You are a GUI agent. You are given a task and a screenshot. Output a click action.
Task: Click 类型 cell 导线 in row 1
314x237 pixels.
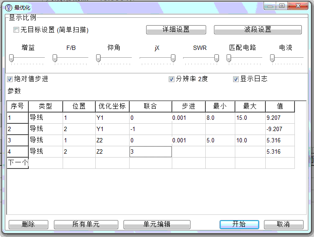pos(46,118)
